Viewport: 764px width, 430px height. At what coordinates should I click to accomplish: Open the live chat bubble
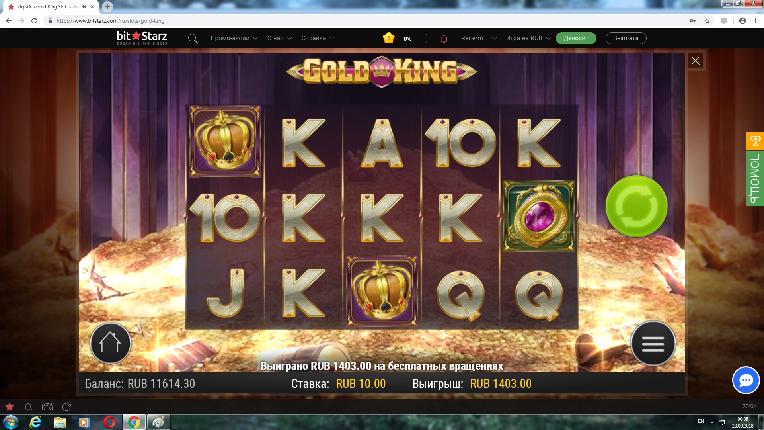[746, 380]
